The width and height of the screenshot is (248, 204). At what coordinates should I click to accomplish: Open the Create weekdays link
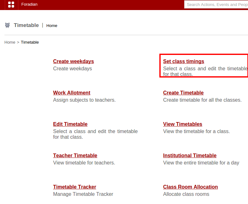(x=73, y=61)
